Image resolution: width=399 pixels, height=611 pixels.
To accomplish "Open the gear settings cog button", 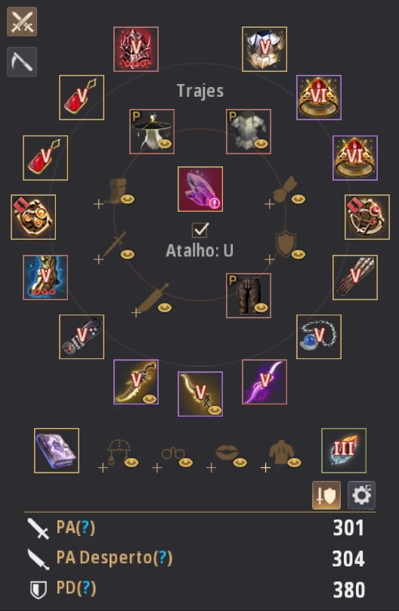I will [361, 495].
